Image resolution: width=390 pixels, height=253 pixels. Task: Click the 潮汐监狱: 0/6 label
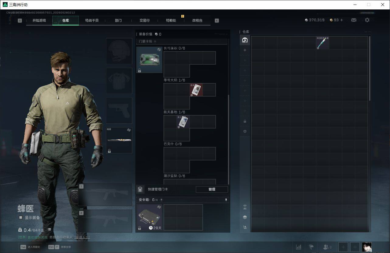pos(174,176)
